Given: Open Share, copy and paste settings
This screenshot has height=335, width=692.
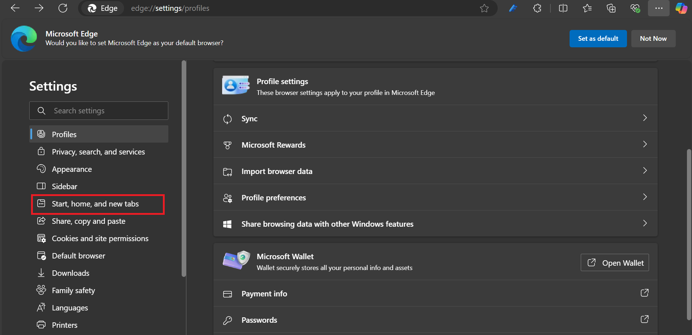Looking at the screenshot, I should (x=99, y=221).
